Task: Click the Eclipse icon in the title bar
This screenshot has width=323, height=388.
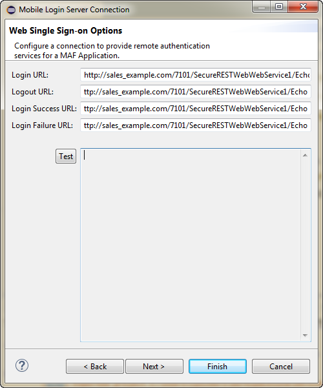Action: pos(11,10)
